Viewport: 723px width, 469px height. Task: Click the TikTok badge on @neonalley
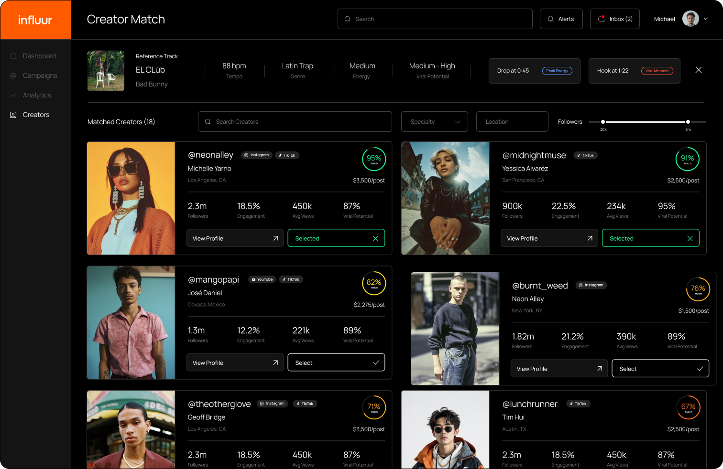(287, 155)
